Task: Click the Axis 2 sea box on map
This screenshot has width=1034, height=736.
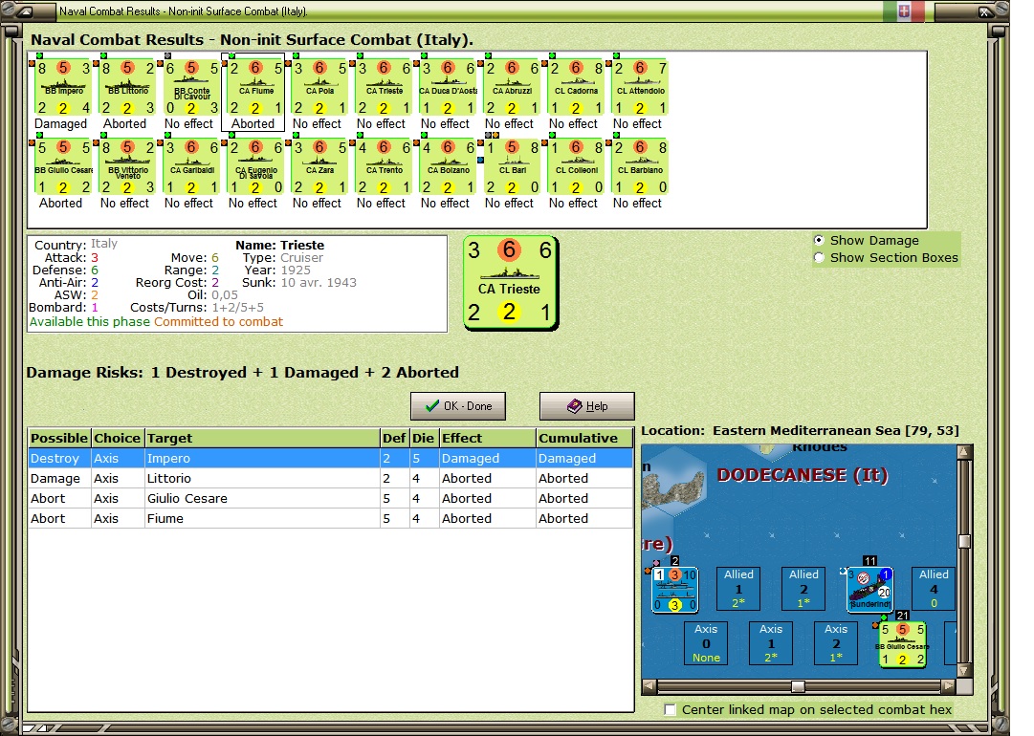Action: click(836, 643)
